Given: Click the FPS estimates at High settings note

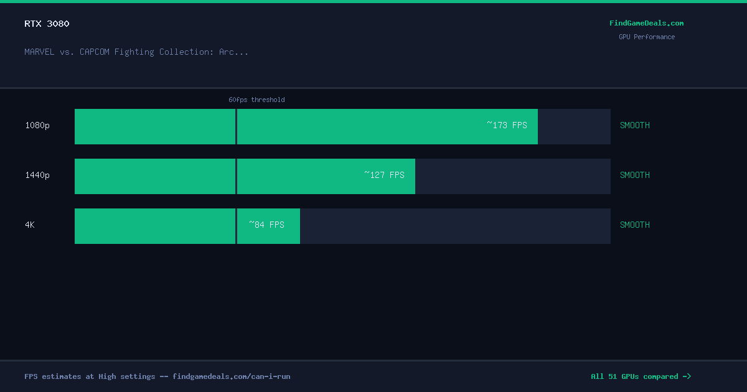Looking at the screenshot, I should coord(157,376).
